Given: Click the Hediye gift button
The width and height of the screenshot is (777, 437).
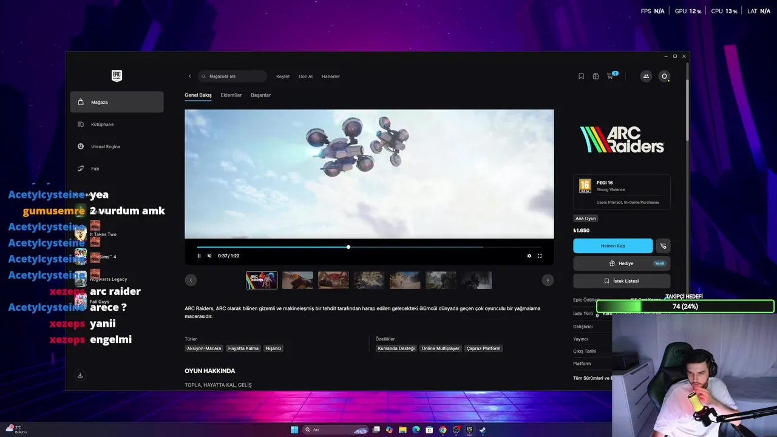Looking at the screenshot, I should coord(622,263).
